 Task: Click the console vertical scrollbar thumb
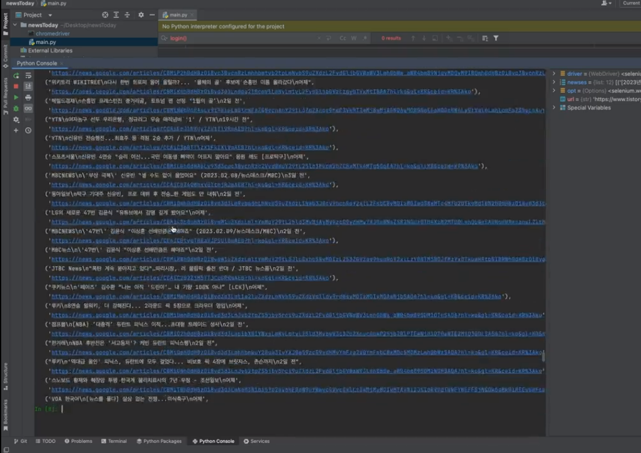pos(543,357)
